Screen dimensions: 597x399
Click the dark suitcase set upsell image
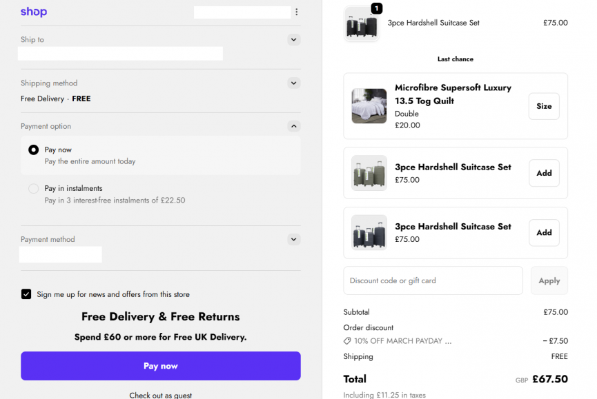[369, 232]
